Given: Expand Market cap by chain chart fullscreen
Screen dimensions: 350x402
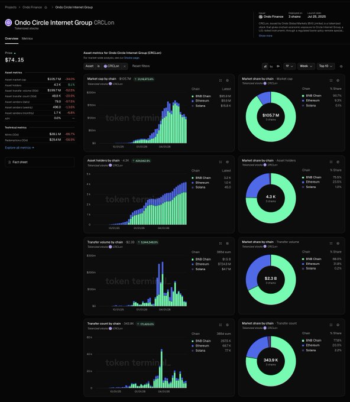Looking at the screenshot, I should click(221, 80).
